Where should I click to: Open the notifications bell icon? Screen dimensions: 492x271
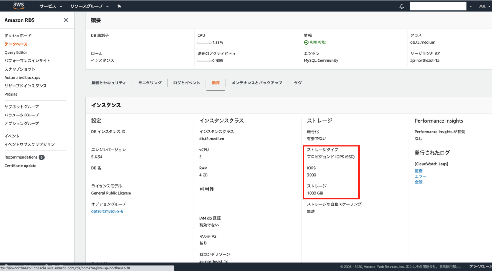click(x=402, y=6)
